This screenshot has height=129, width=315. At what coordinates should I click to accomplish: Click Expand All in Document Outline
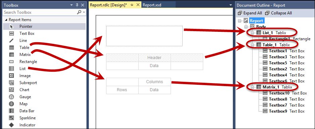pyautogui.click(x=250, y=13)
